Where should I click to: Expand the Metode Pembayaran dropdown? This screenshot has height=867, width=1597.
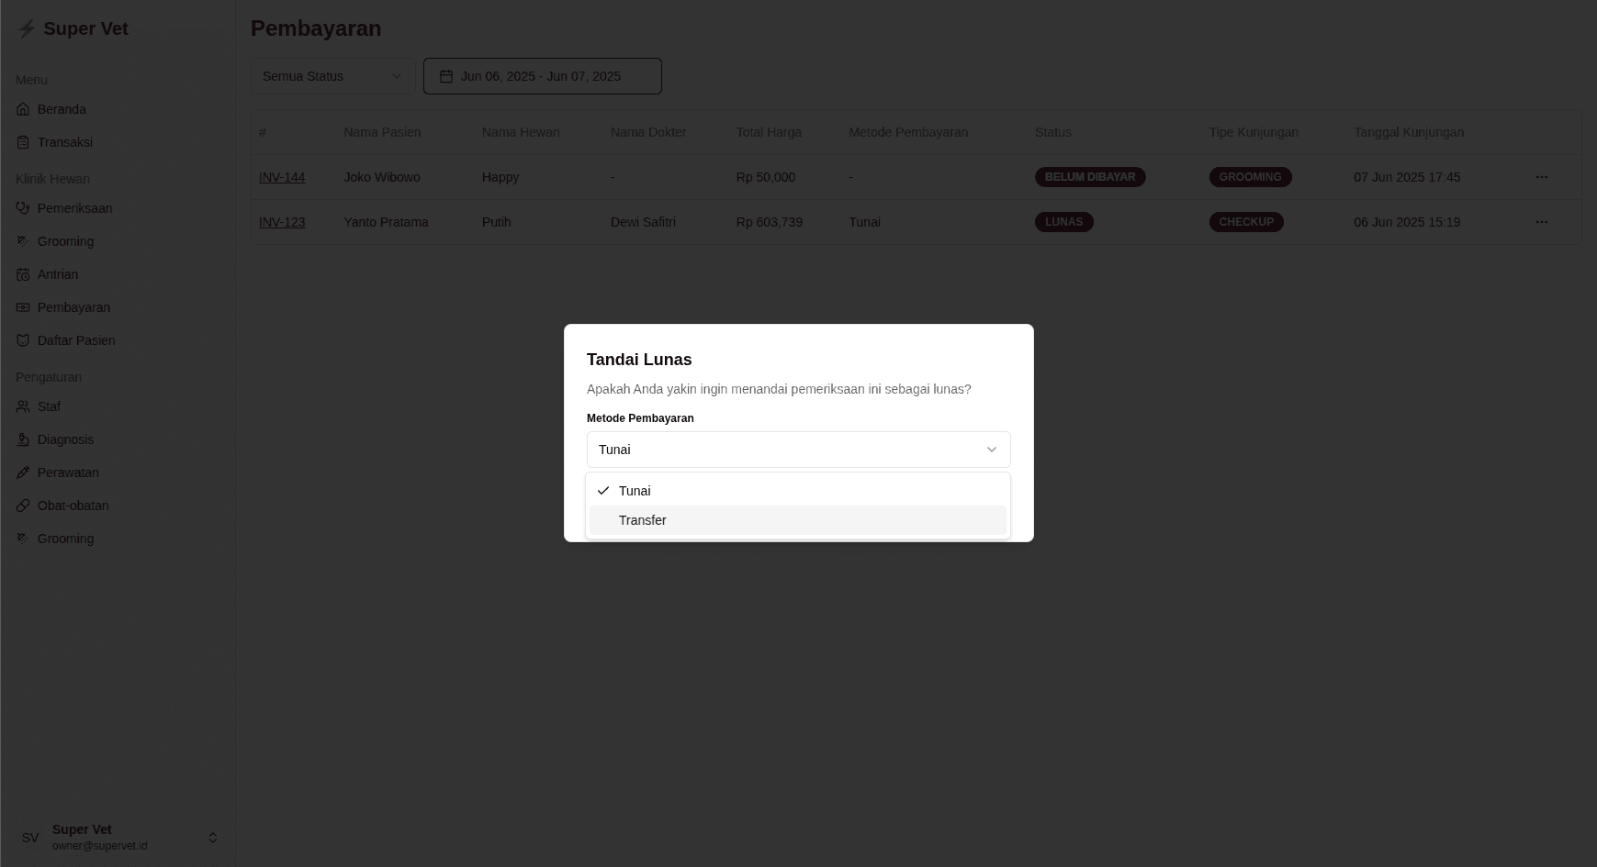tap(797, 450)
